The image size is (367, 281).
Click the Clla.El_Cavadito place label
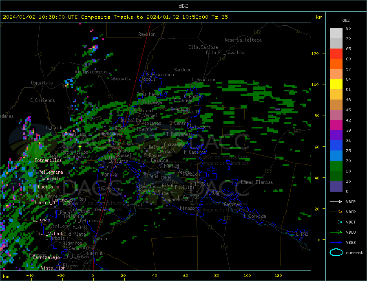[x=226, y=53]
